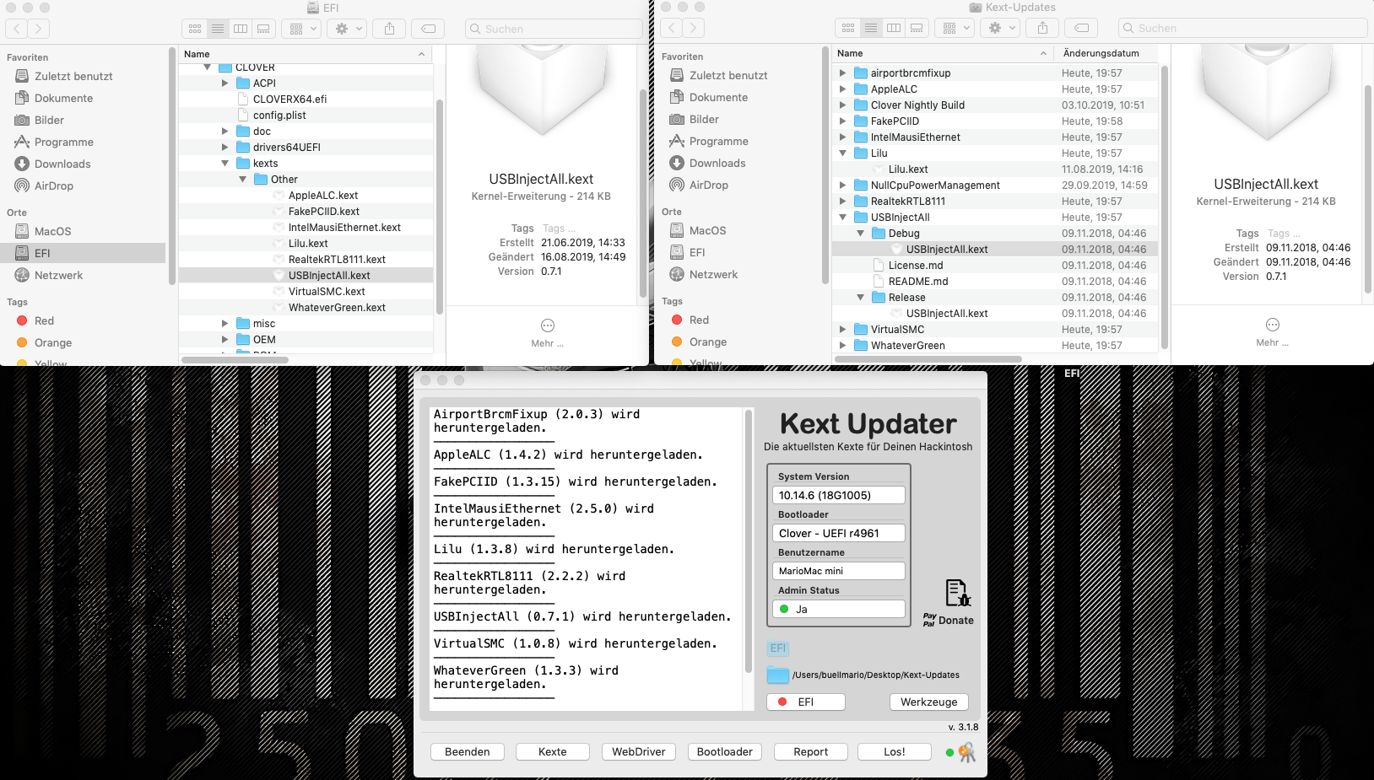Switch Kext-Updates window to gallery view
Screen dimensions: 1374x780
click(917, 28)
